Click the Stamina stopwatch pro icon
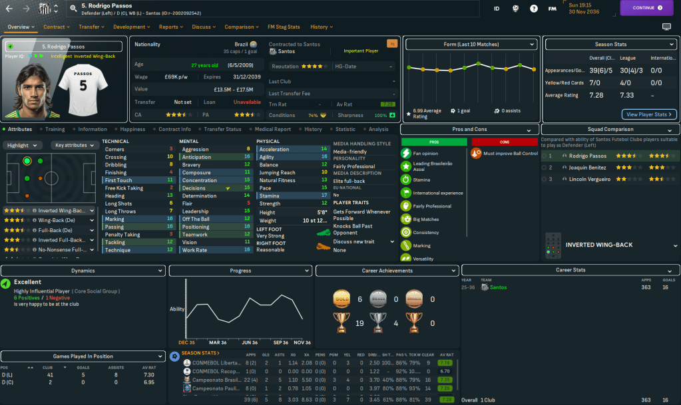 click(x=406, y=179)
